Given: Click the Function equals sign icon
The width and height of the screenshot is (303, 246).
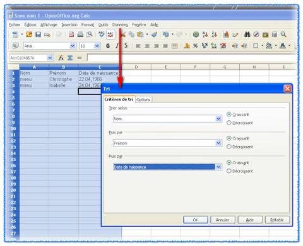Looking at the screenshot, I should [x=80, y=58].
